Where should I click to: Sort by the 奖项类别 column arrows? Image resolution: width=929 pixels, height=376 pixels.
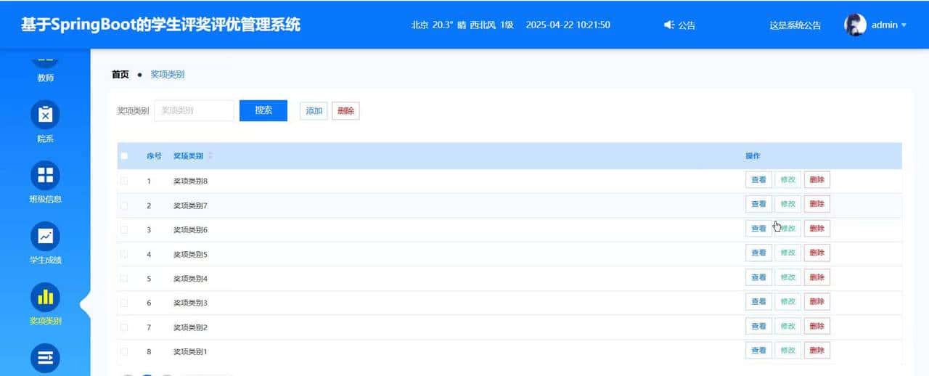point(210,156)
